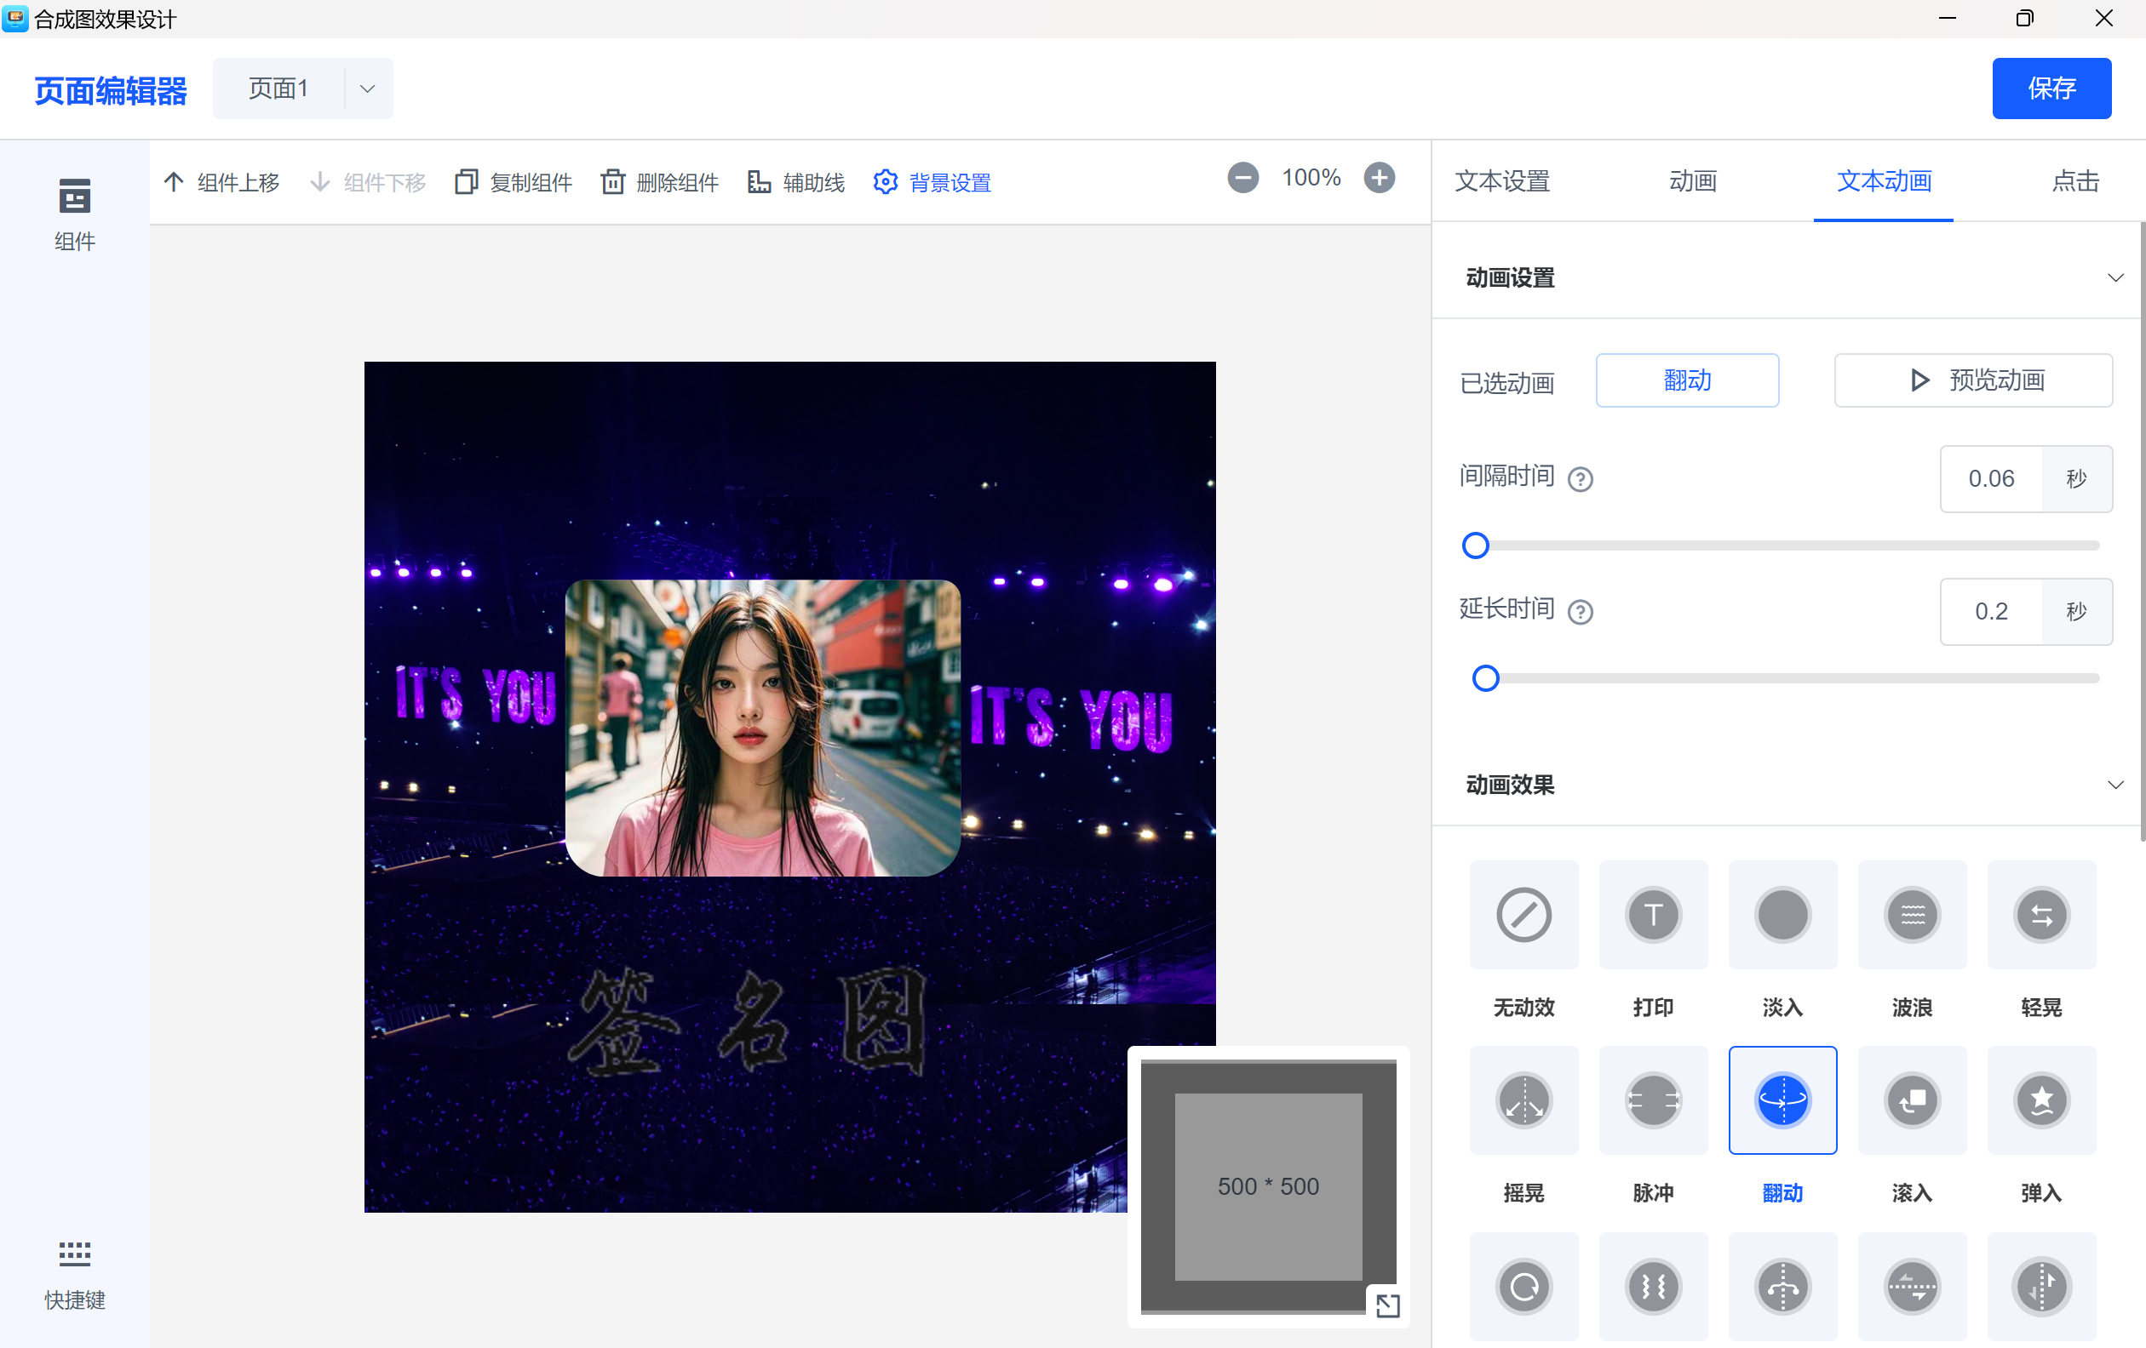Viewport: 2146px width, 1348px height.
Task: Click the 延长时间 slider handle
Action: [x=1486, y=678]
